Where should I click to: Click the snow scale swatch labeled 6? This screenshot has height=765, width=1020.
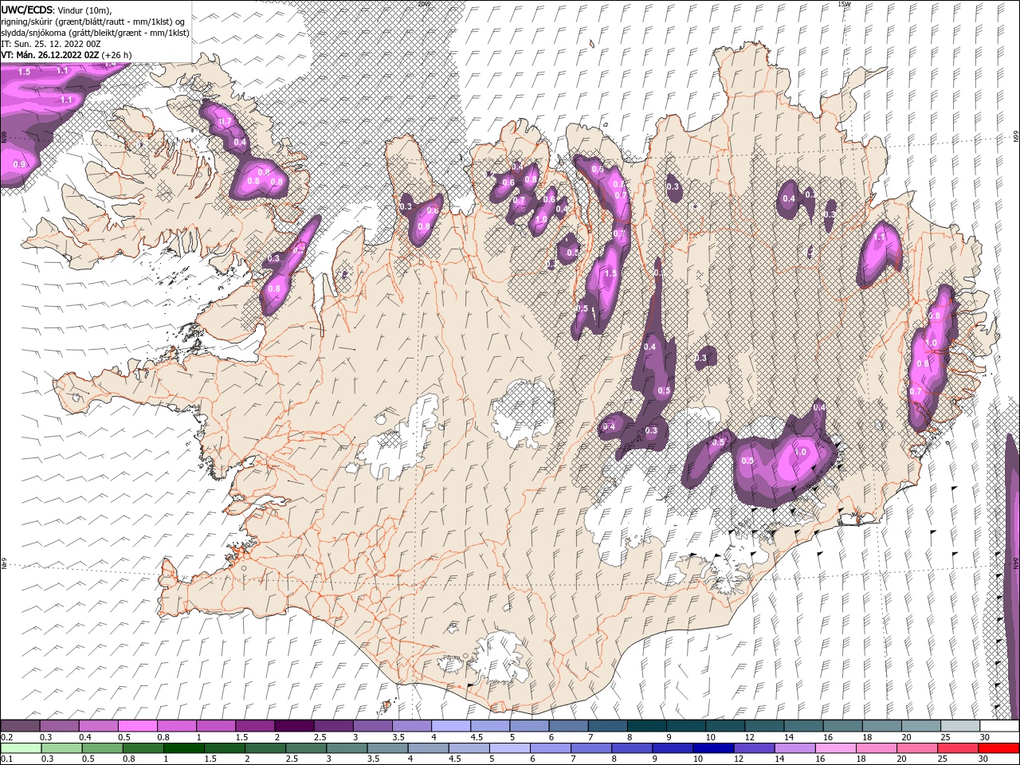tap(568, 726)
